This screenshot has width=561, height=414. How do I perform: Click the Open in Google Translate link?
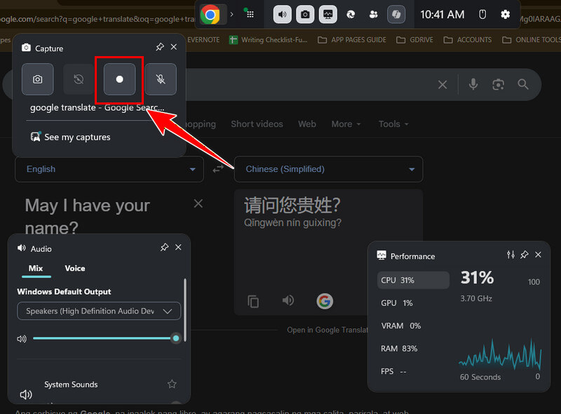pos(327,330)
